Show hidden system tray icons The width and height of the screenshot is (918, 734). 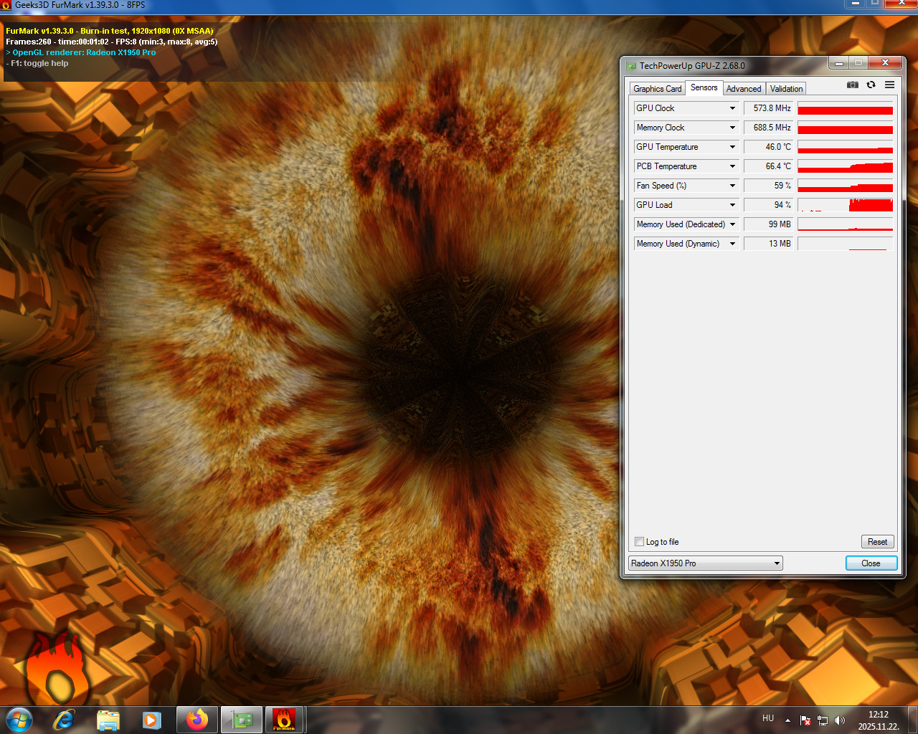(x=787, y=720)
